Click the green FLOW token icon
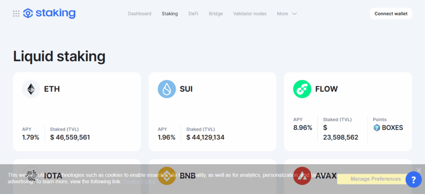Screen dimensions: 425x194 pyautogui.click(x=302, y=89)
